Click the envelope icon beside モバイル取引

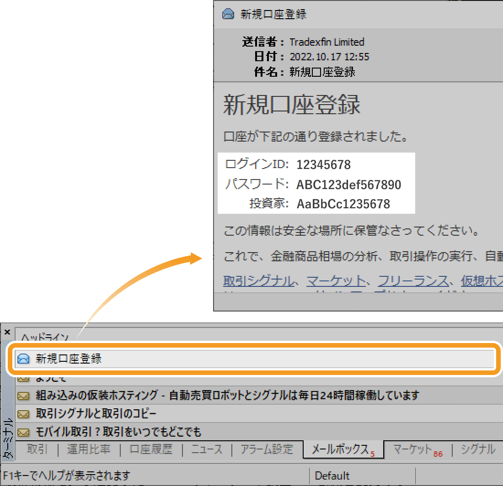(x=23, y=432)
